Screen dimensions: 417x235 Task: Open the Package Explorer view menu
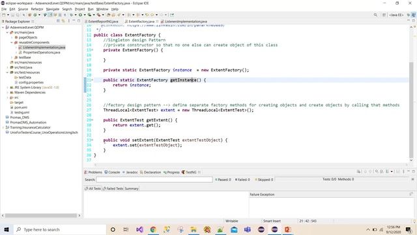tap(69, 21)
